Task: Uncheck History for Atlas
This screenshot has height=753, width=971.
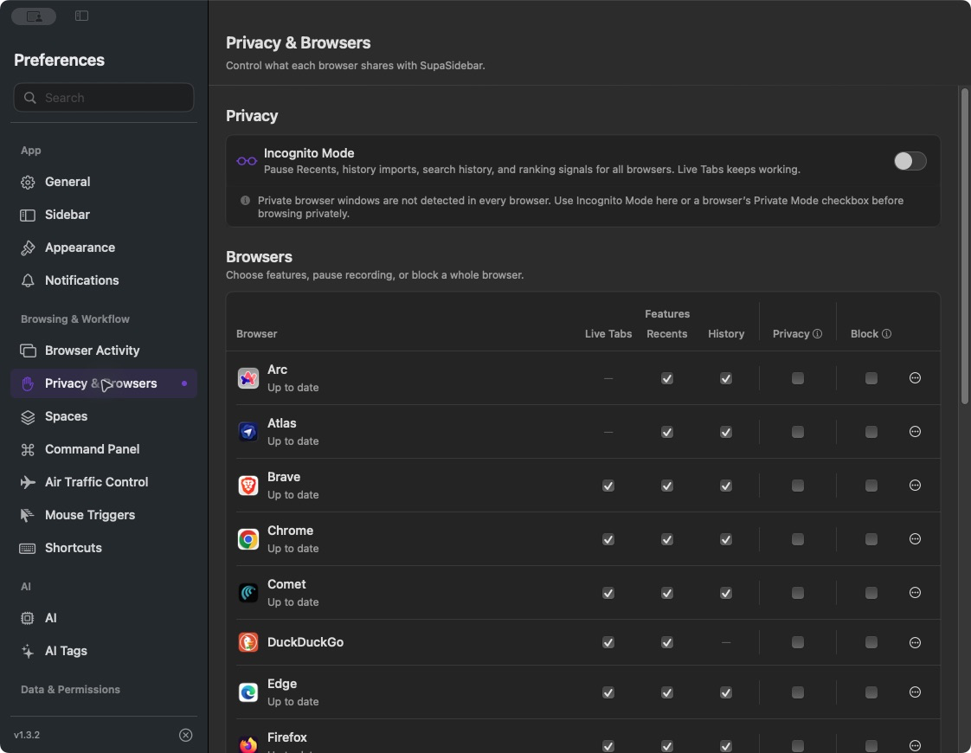Action: point(726,432)
